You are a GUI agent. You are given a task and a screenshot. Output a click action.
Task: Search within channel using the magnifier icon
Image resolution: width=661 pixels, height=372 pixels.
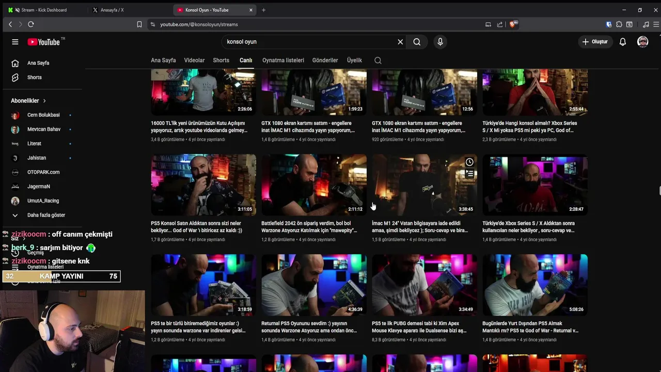378,60
